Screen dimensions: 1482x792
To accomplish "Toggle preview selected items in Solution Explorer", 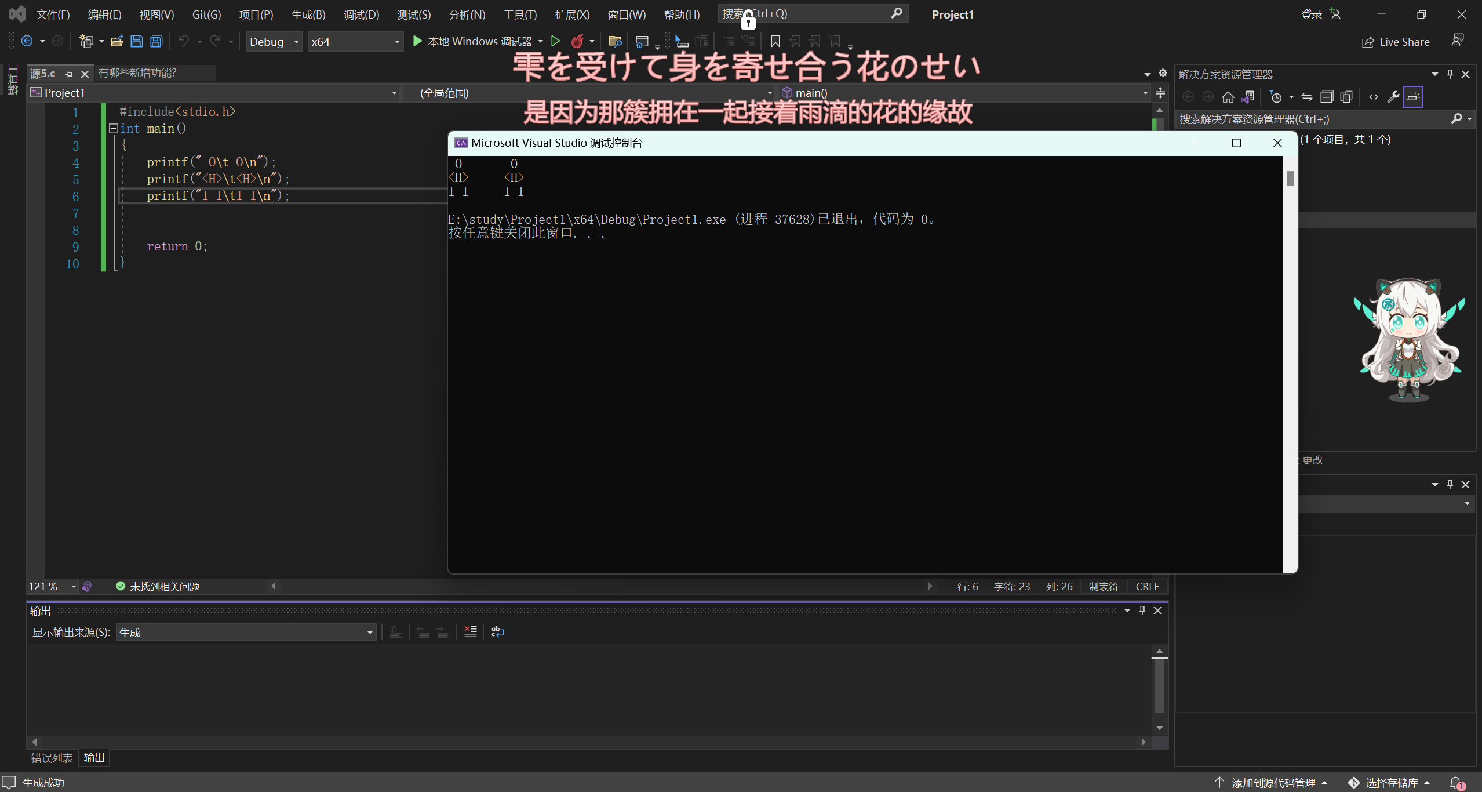I will click(x=1412, y=97).
